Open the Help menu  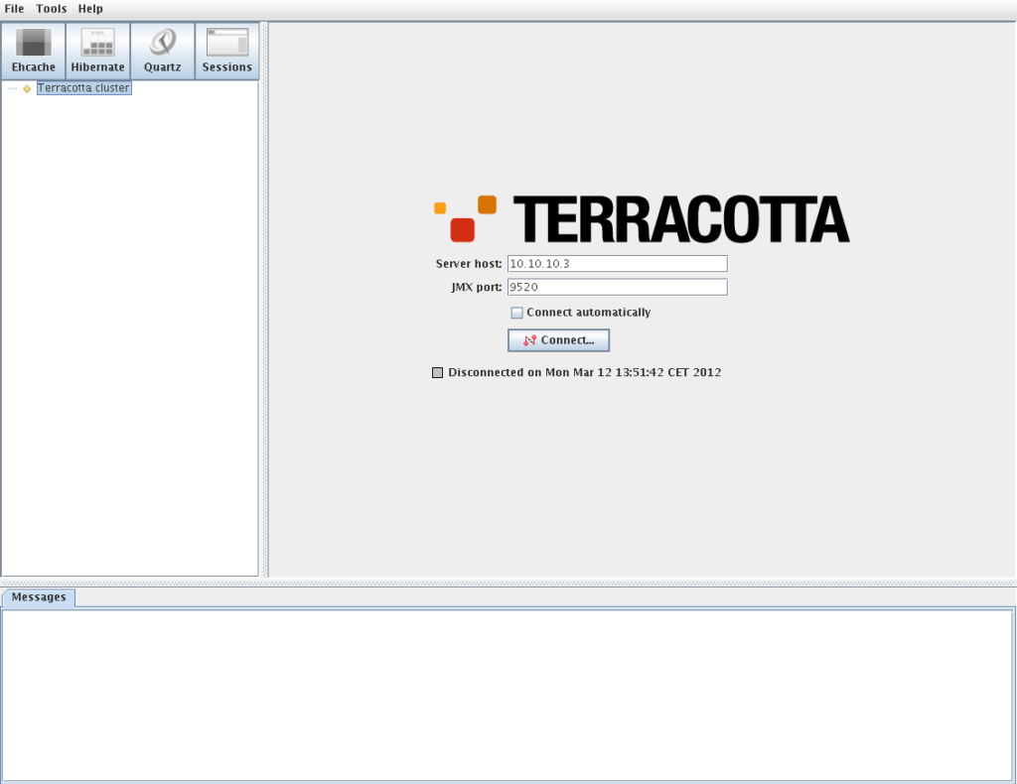(90, 9)
